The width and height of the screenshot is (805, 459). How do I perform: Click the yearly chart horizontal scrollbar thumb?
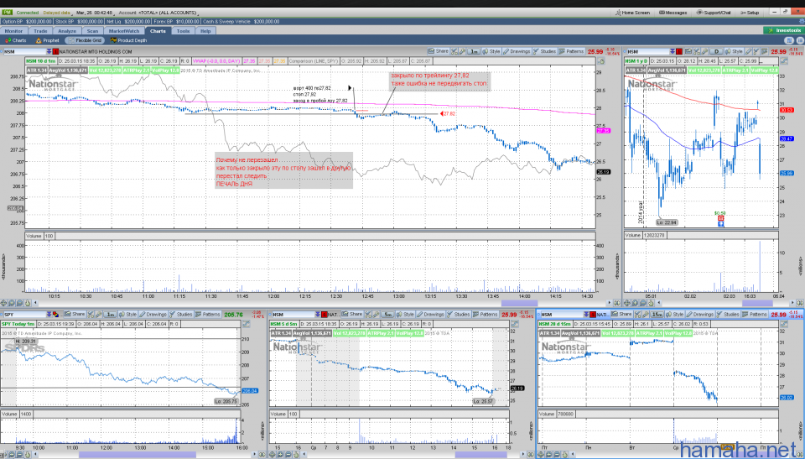[757, 303]
